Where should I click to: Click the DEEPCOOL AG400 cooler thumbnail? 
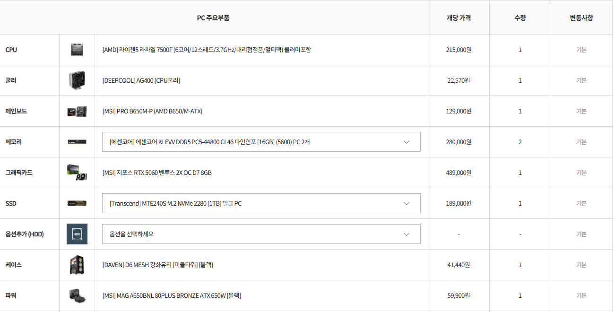pos(77,80)
